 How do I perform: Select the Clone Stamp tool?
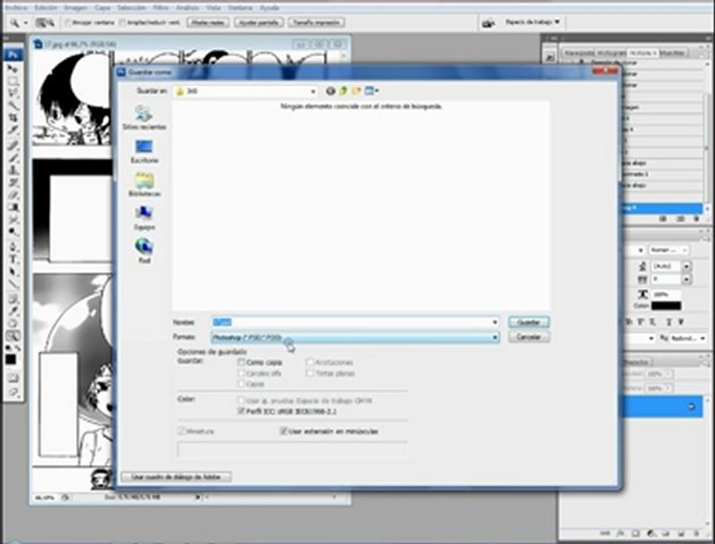point(13,170)
